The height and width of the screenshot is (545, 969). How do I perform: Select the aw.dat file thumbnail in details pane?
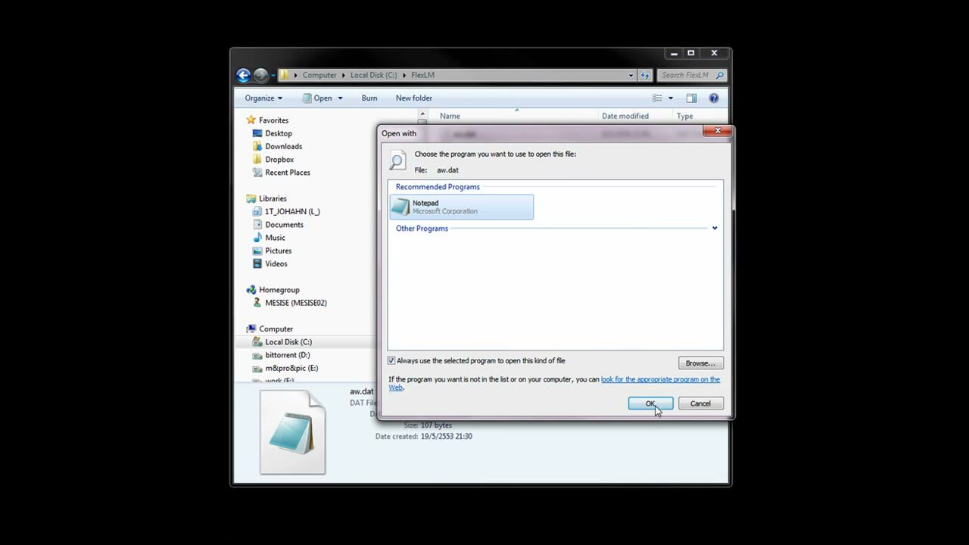pyautogui.click(x=293, y=431)
